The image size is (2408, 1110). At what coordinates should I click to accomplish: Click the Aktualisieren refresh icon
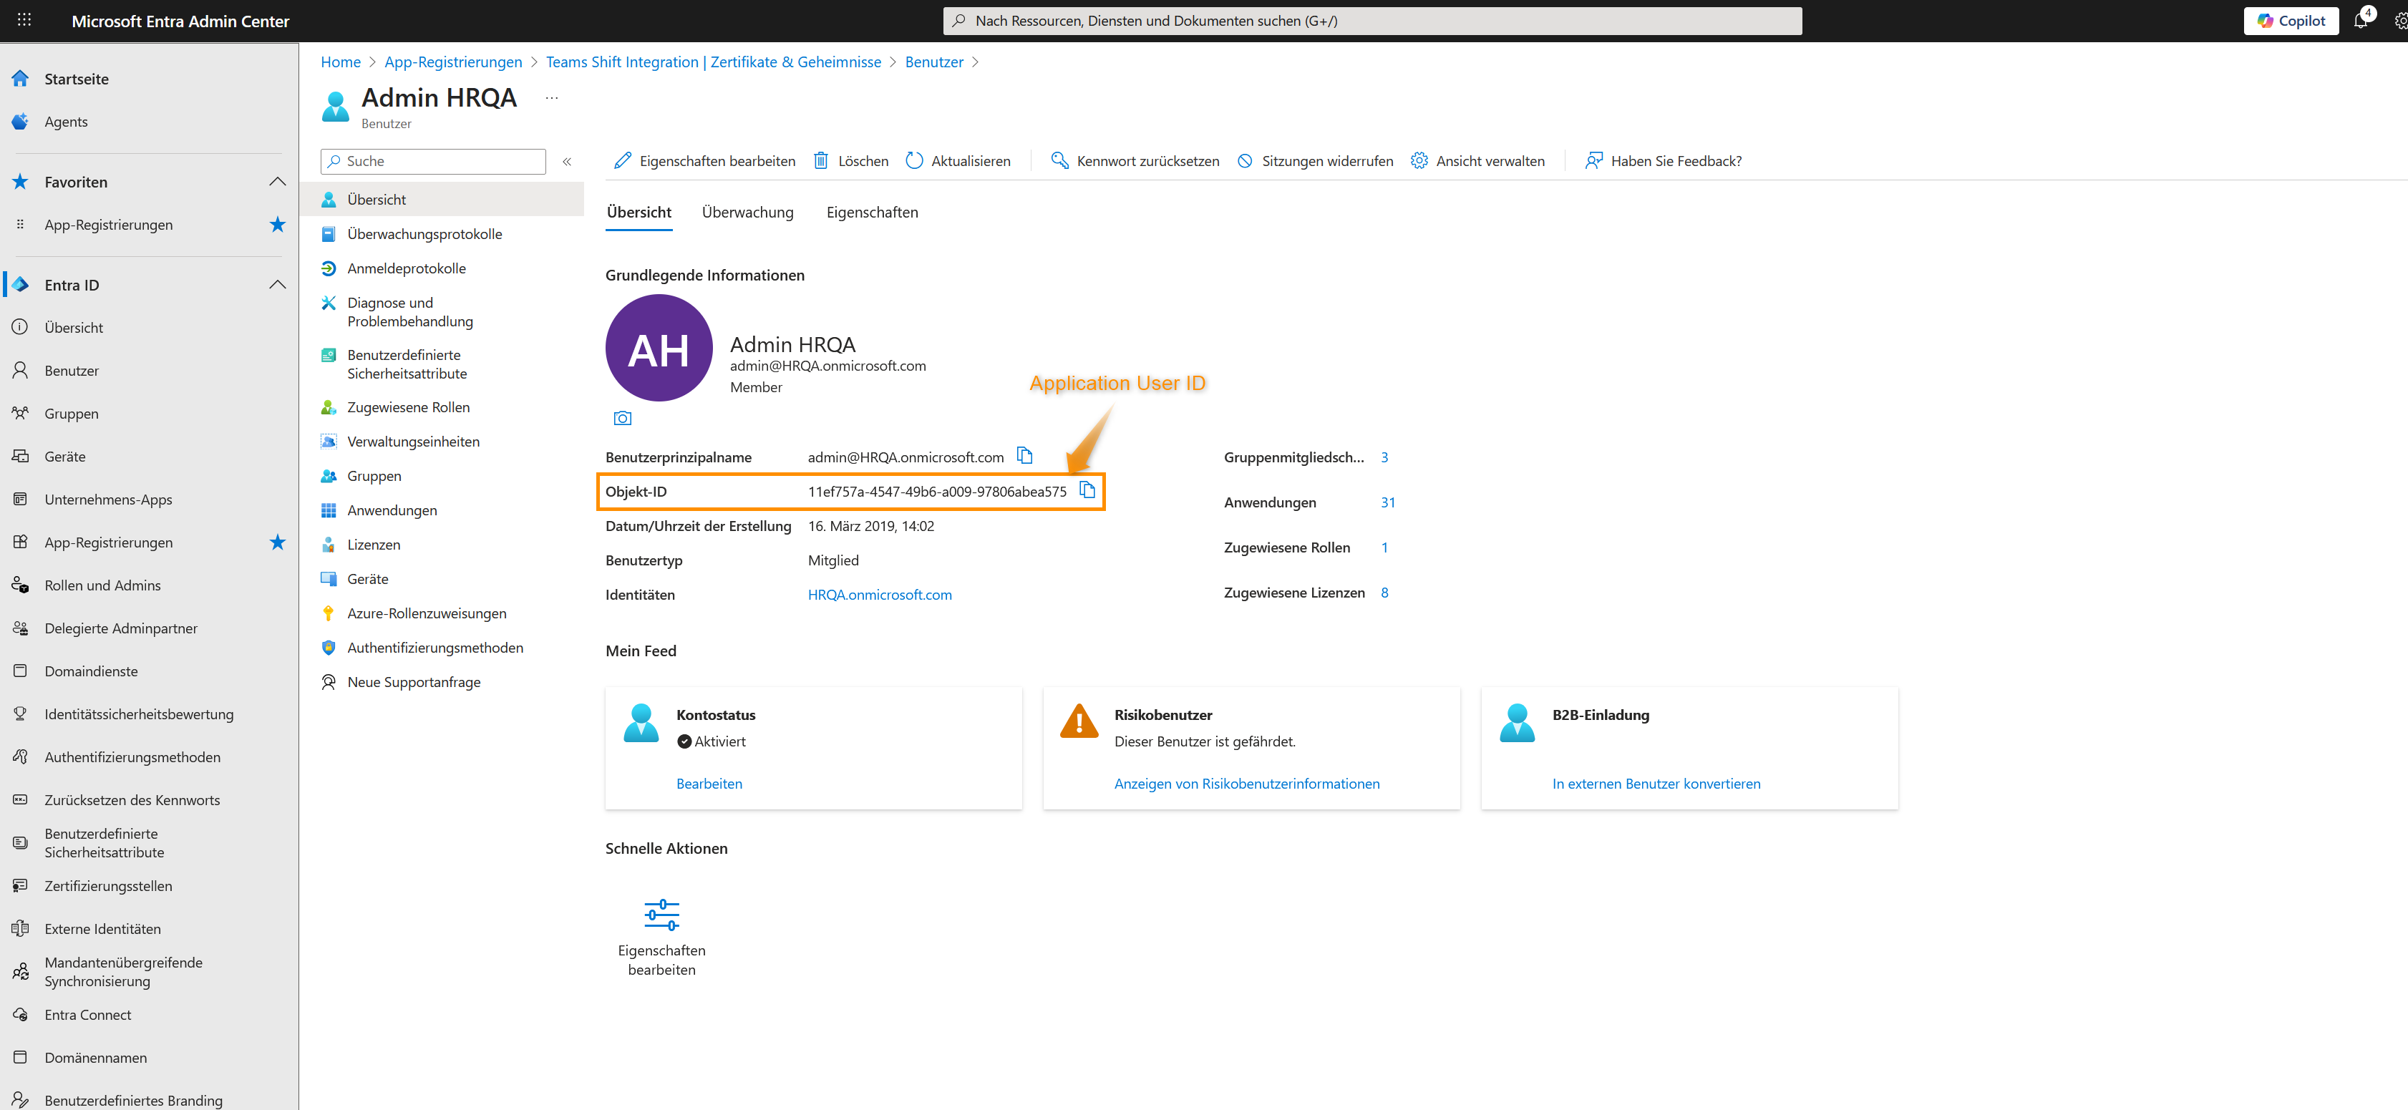tap(914, 161)
